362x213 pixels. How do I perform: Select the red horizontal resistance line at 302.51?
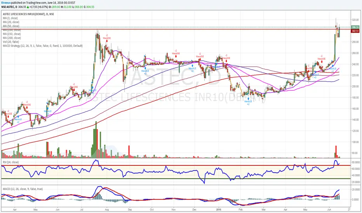(176, 29)
